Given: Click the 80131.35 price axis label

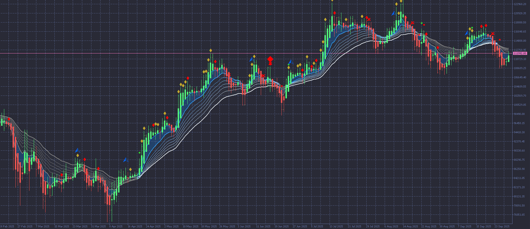Looking at the screenshot, I should coord(519,196).
